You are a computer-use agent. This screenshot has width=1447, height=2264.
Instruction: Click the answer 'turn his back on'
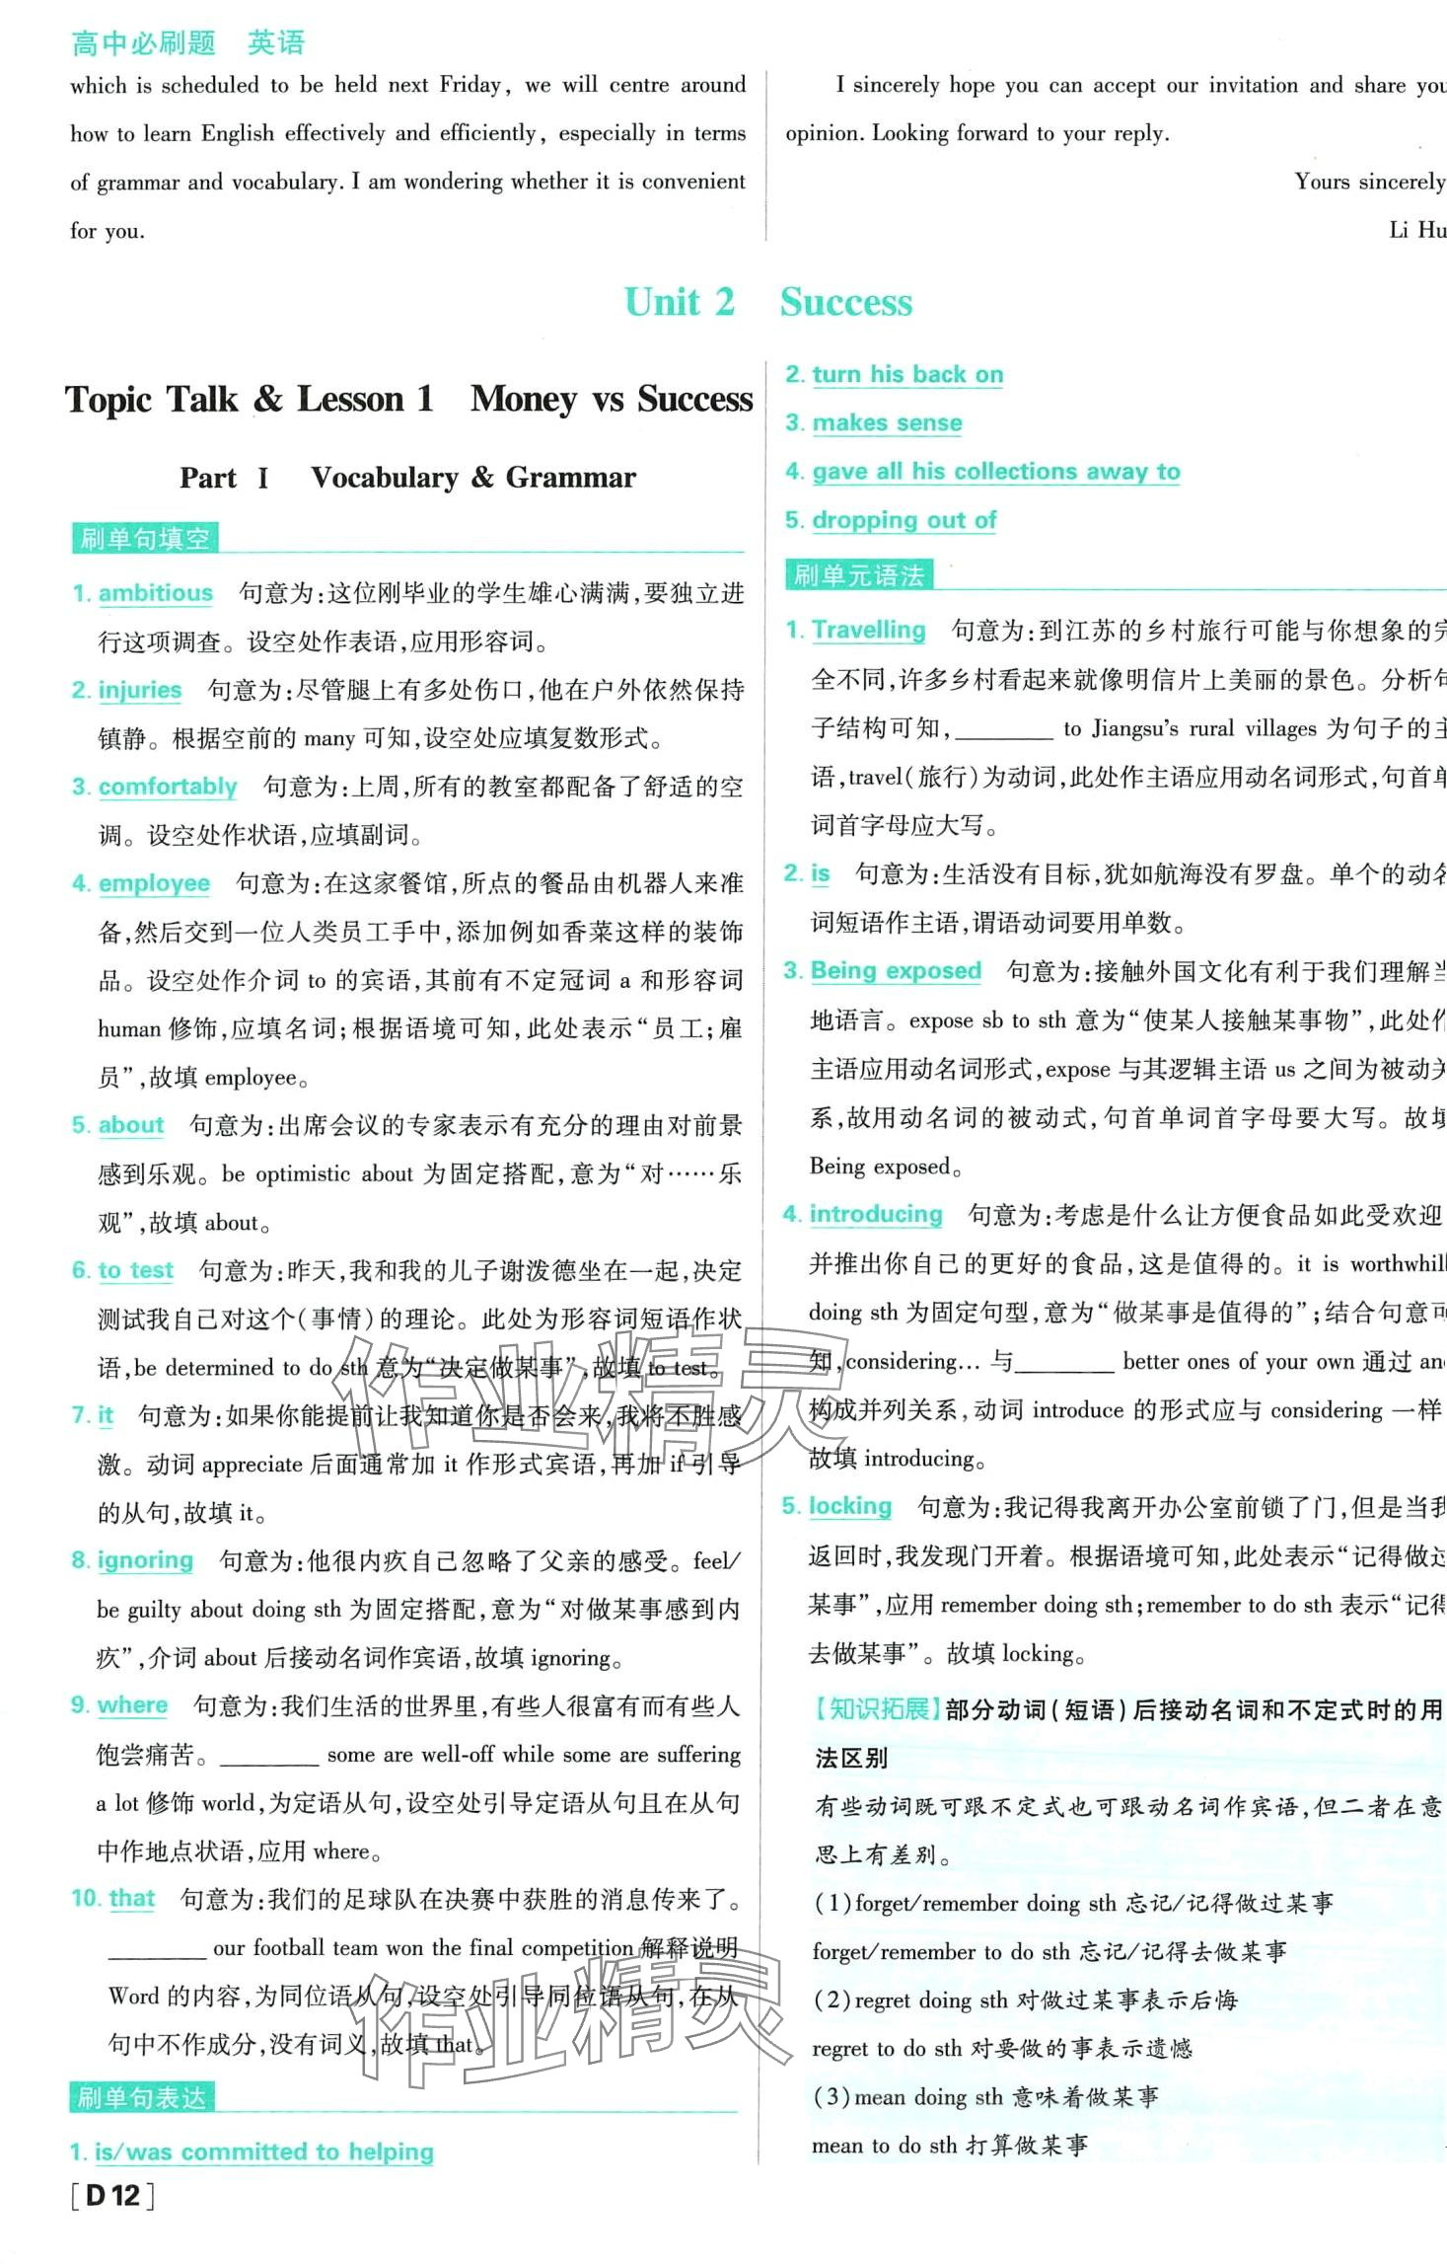[907, 374]
